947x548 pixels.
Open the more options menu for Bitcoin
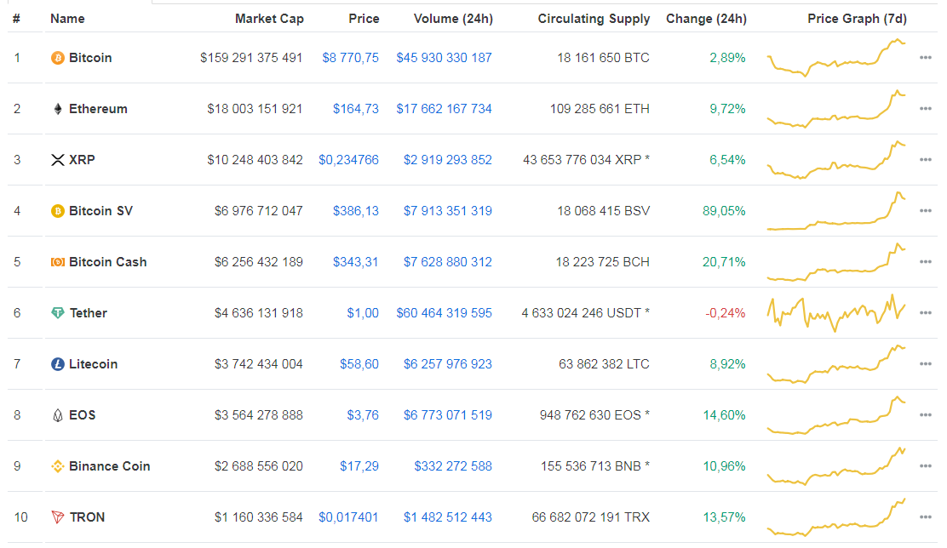coord(925,58)
